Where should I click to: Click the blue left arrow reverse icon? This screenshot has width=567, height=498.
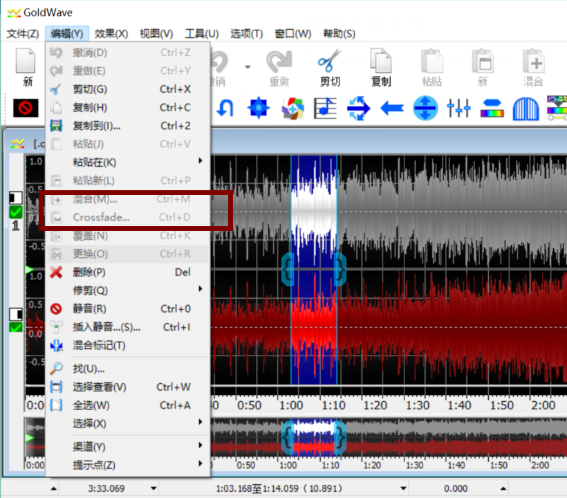pyautogui.click(x=392, y=108)
